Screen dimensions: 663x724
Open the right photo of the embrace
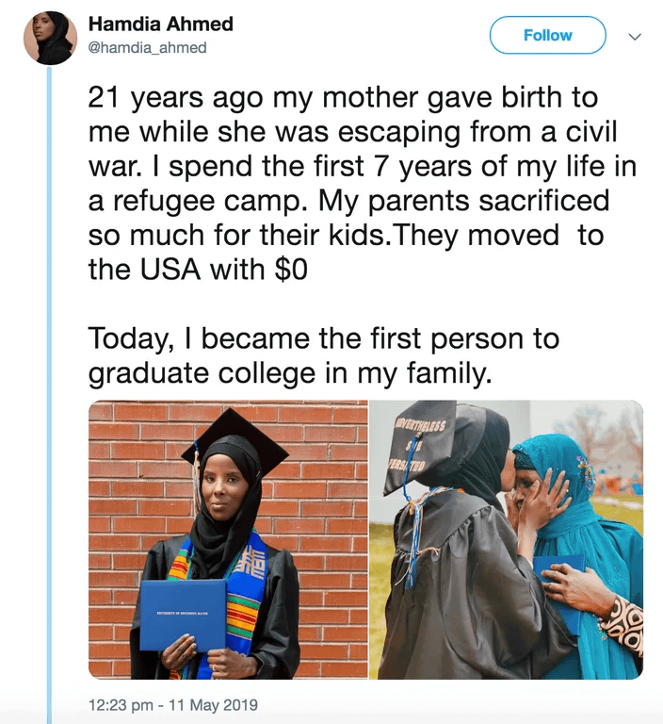[x=506, y=539]
